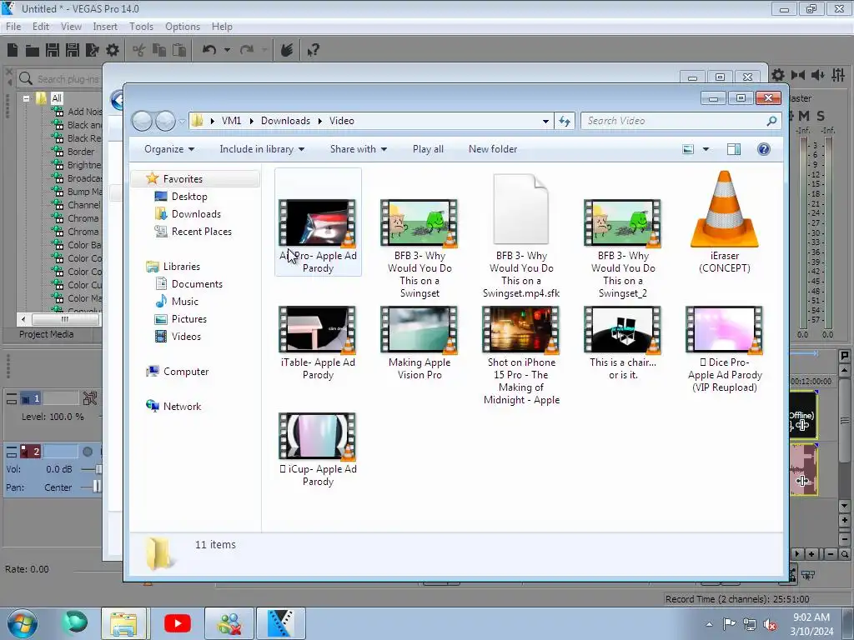Toggle the preview pane icon in Explorer

coord(734,149)
